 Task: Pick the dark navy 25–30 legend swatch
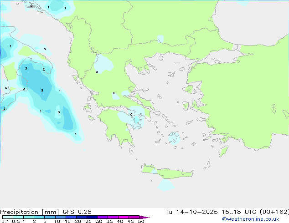point(92,217)
